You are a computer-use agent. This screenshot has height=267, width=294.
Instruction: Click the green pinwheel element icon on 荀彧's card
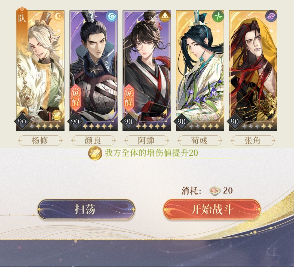[218, 16]
